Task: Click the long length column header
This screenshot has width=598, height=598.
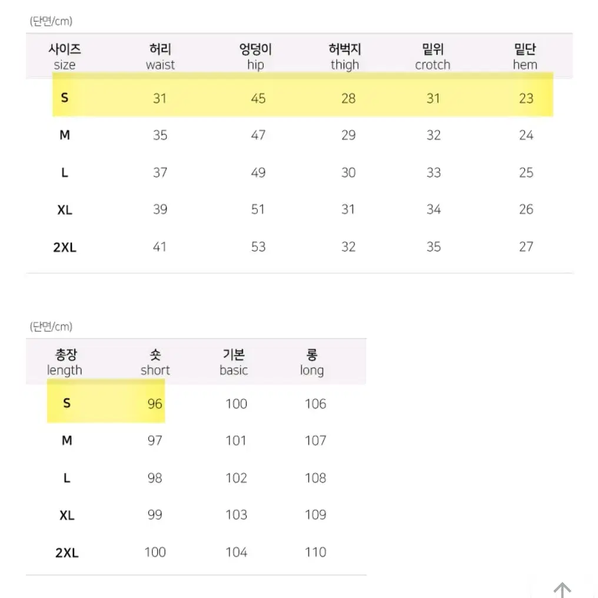Action: point(312,363)
